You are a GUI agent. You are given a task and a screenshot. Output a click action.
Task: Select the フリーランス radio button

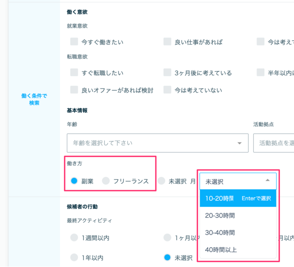(106, 181)
